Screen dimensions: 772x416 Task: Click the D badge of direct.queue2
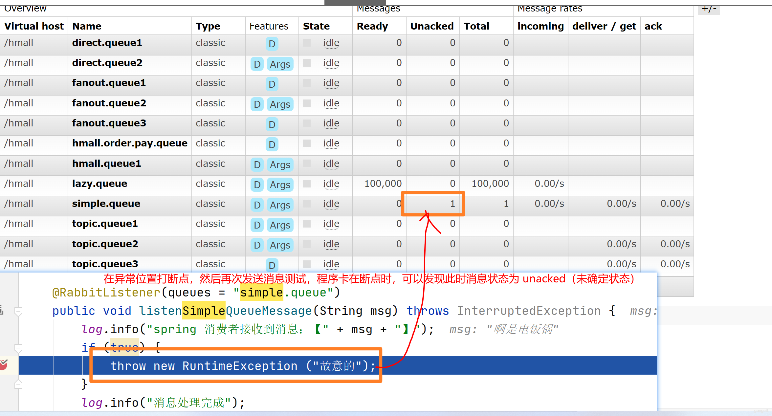(257, 64)
